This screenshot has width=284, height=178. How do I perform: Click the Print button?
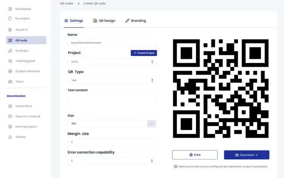point(195,155)
